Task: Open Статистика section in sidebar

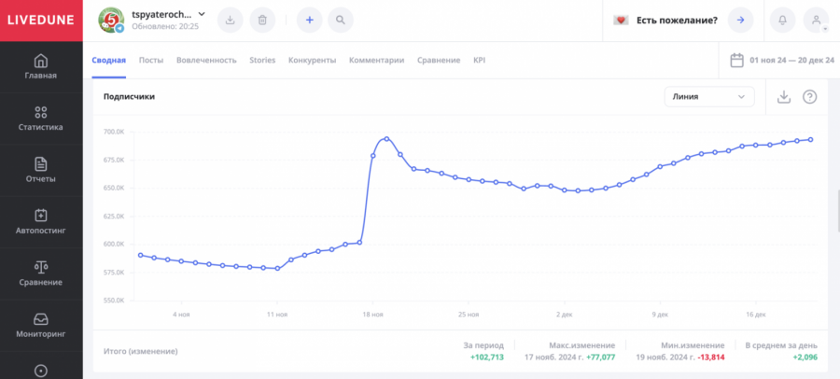Action: click(x=40, y=118)
